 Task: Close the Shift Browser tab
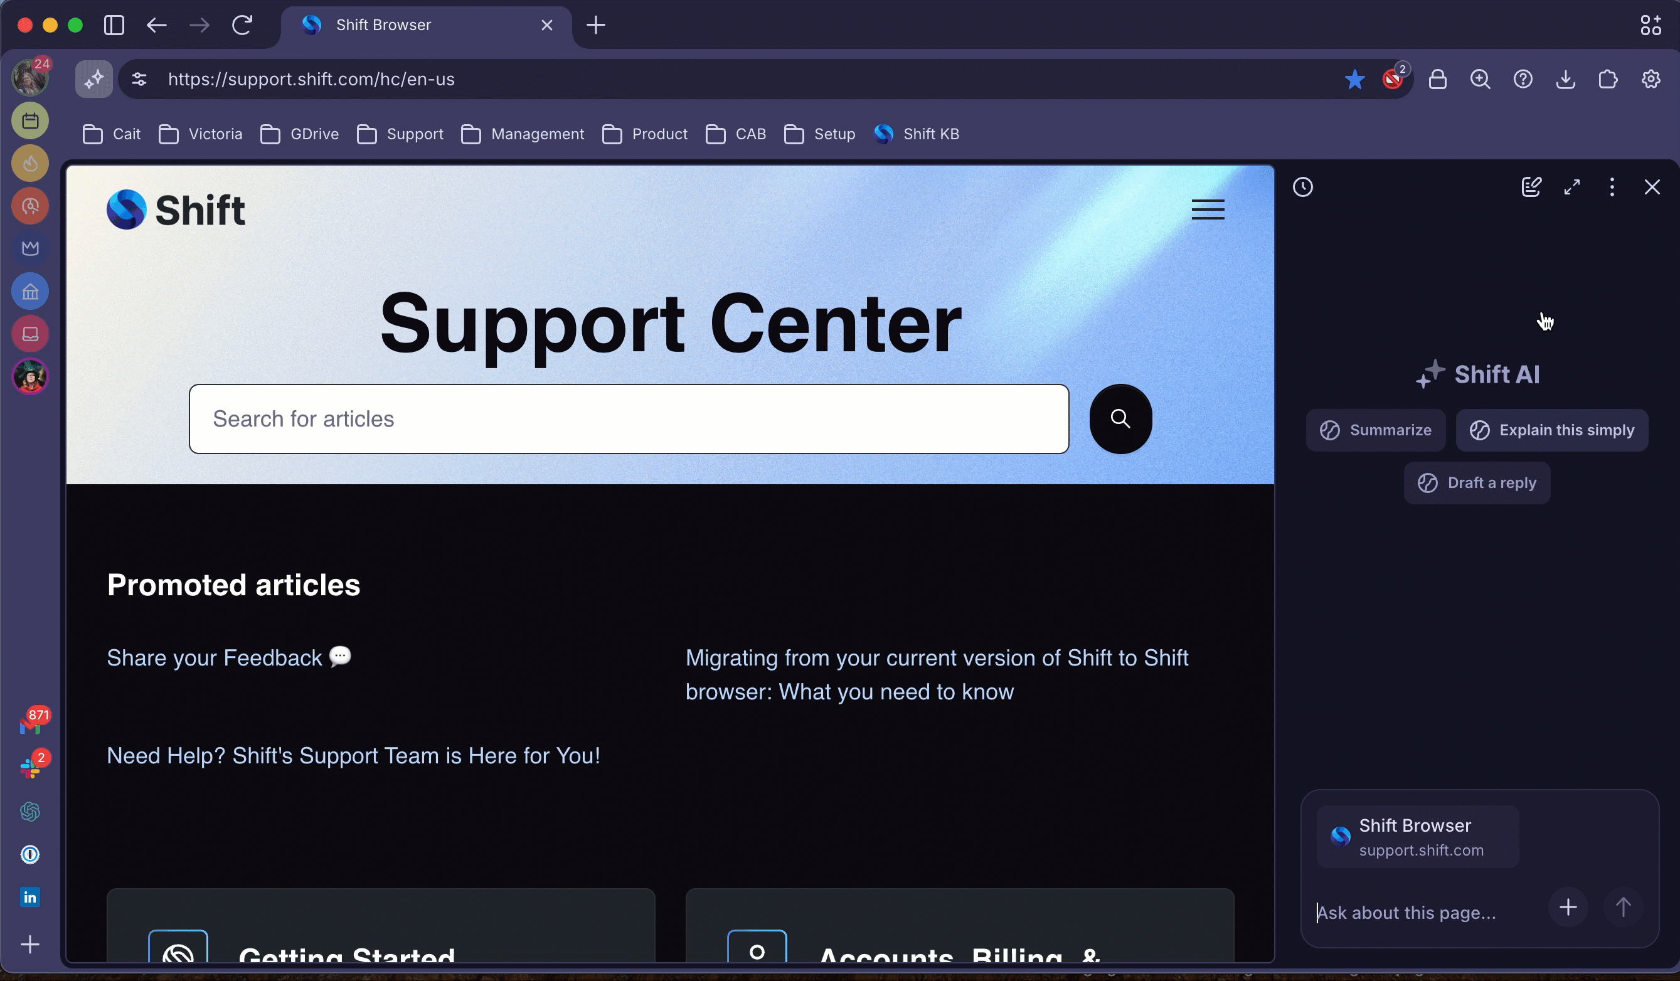(546, 25)
